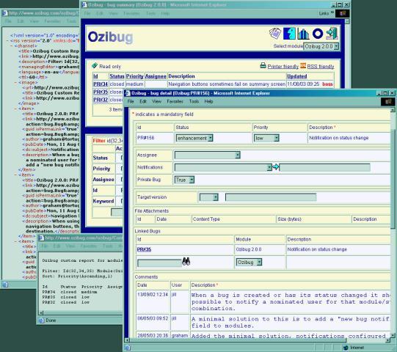
Task: Open View menu in bug detail window
Action: (157, 101)
